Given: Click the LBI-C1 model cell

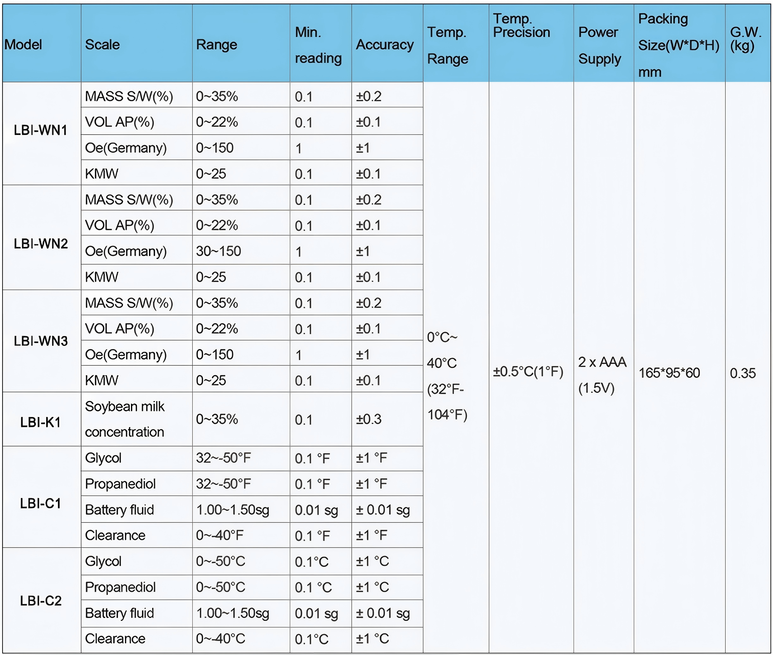Looking at the screenshot, I should pos(40,503).
